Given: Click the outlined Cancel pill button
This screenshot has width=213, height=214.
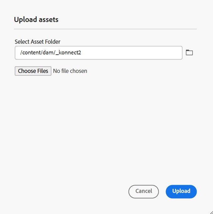Looking at the screenshot, I should pyautogui.click(x=144, y=191).
